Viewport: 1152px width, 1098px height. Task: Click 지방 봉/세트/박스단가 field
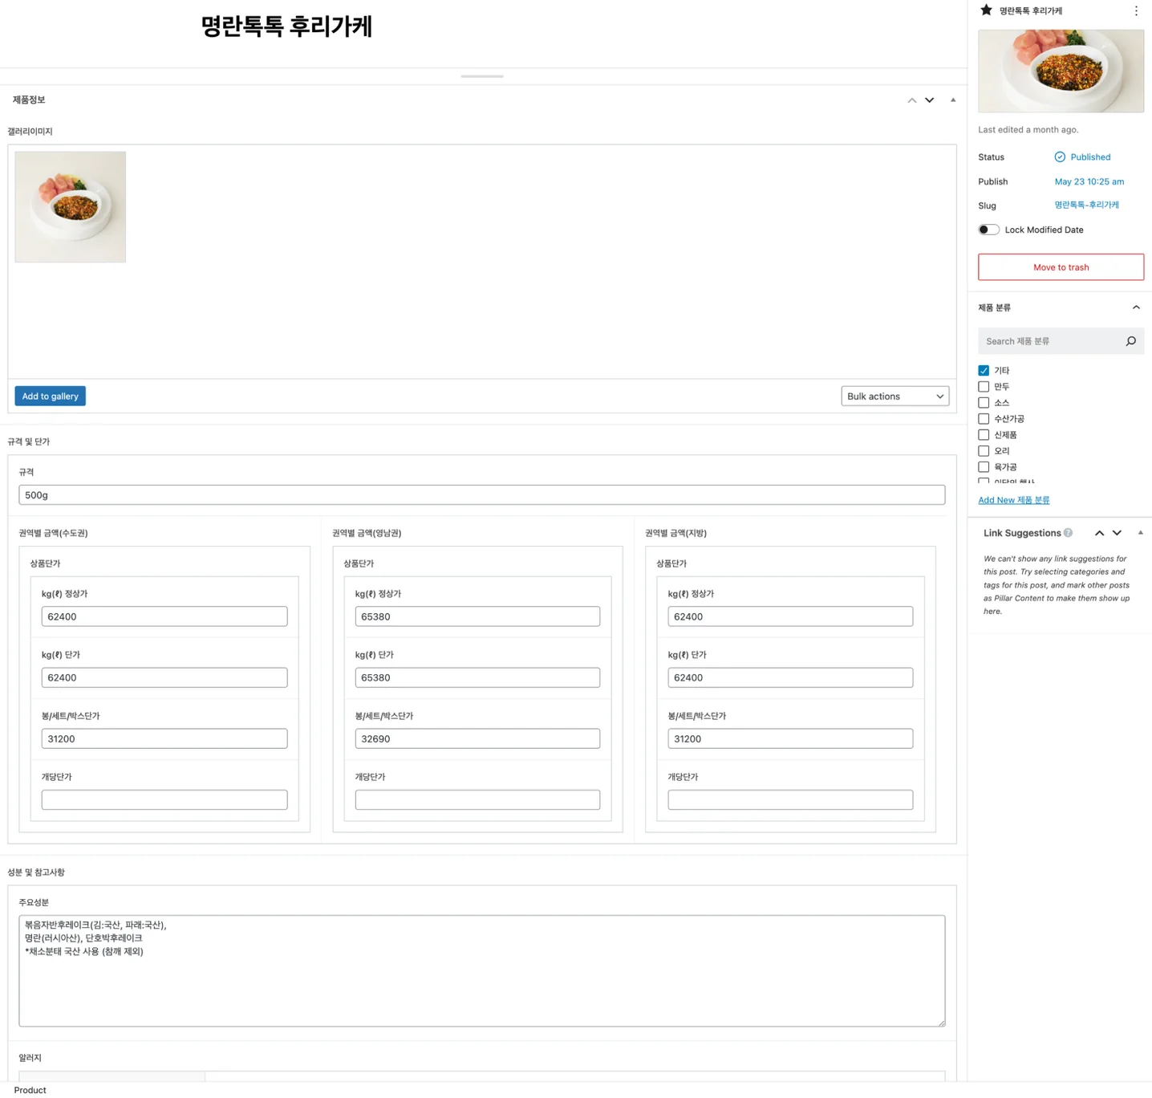(x=790, y=738)
